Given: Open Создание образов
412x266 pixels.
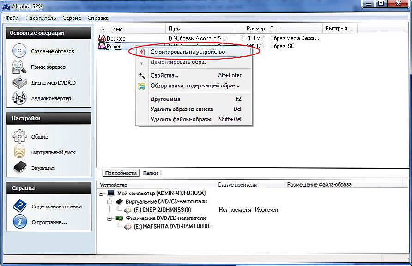Looking at the screenshot, I should pos(53,51).
